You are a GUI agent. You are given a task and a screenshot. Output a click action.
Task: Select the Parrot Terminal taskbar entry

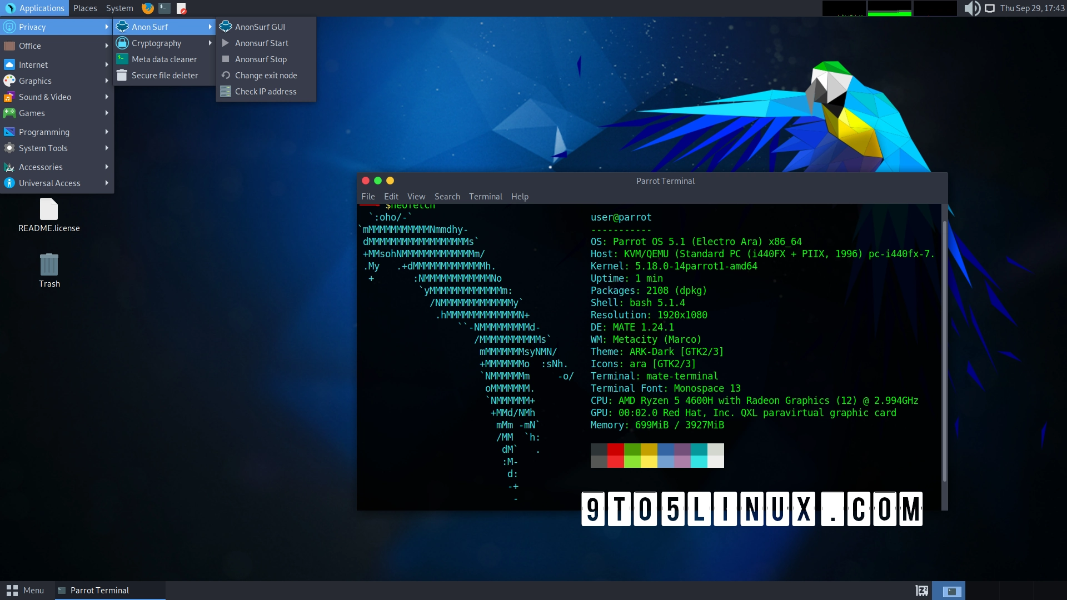100,591
